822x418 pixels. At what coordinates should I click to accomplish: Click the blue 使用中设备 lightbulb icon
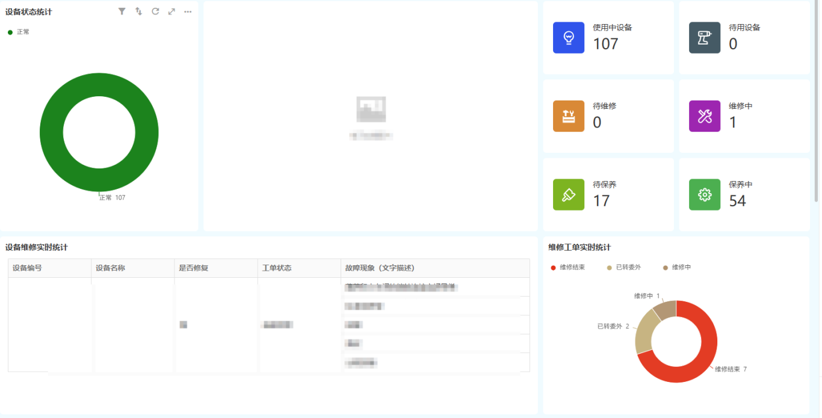click(x=568, y=38)
